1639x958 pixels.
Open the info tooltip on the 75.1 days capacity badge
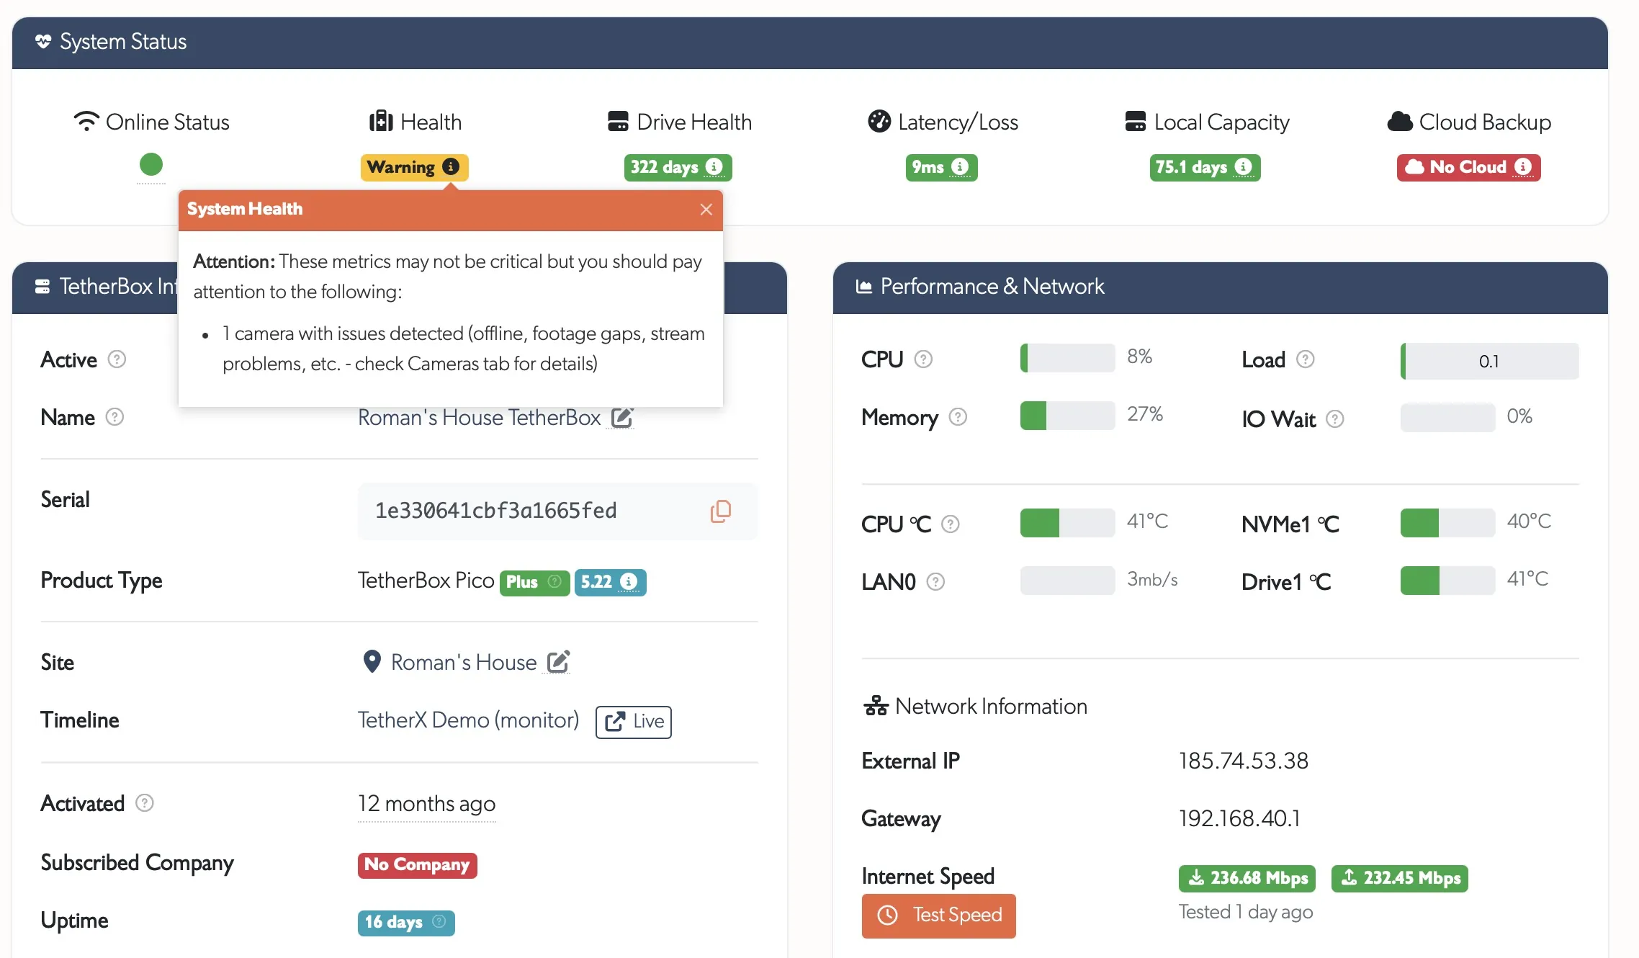pos(1244,167)
